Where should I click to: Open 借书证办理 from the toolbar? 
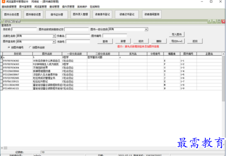(x=56, y=15)
